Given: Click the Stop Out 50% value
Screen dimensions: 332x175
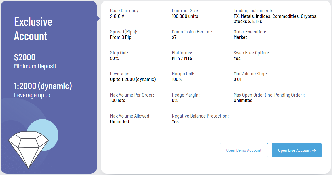Looking at the screenshot, I should [114, 58].
